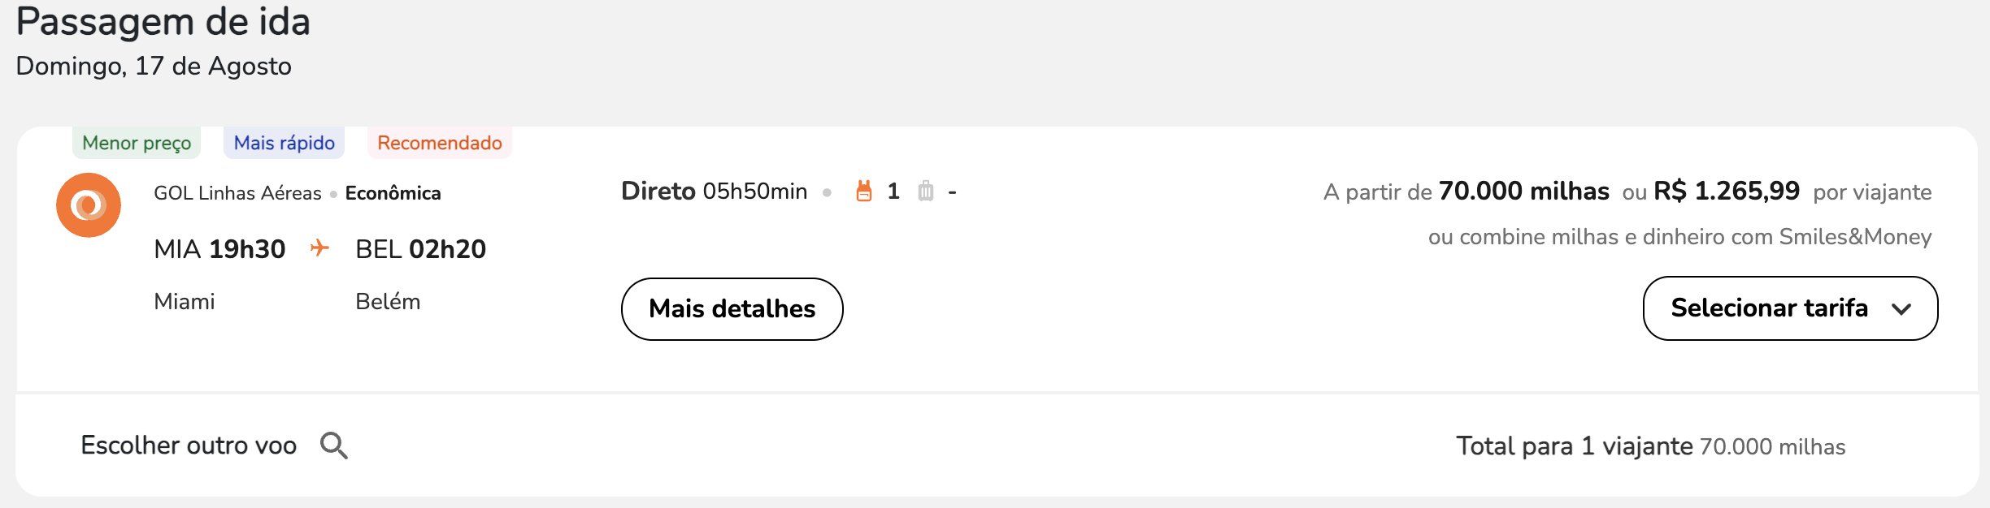Open the Selecionar tarifa dropdown
Image resolution: width=1990 pixels, height=508 pixels.
point(1790,308)
